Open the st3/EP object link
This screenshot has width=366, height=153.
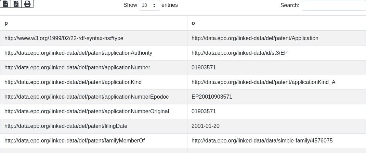coord(239,53)
